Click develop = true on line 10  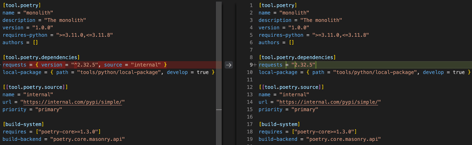click(444, 72)
